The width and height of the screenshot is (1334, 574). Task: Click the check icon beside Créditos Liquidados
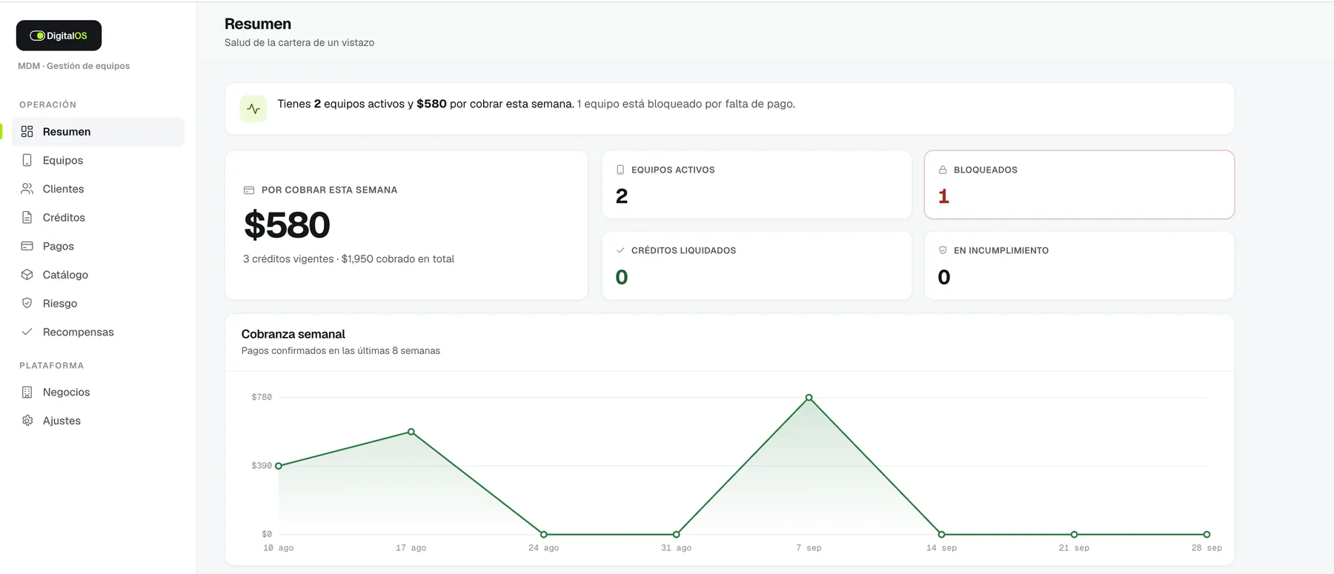620,250
